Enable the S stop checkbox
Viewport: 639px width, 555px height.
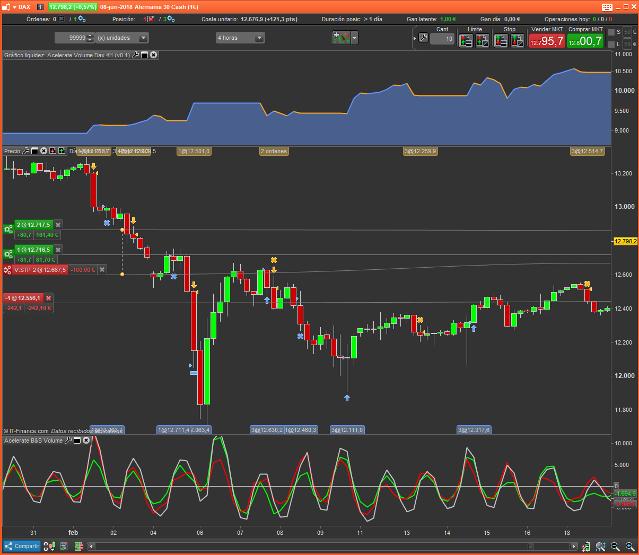(x=611, y=32)
